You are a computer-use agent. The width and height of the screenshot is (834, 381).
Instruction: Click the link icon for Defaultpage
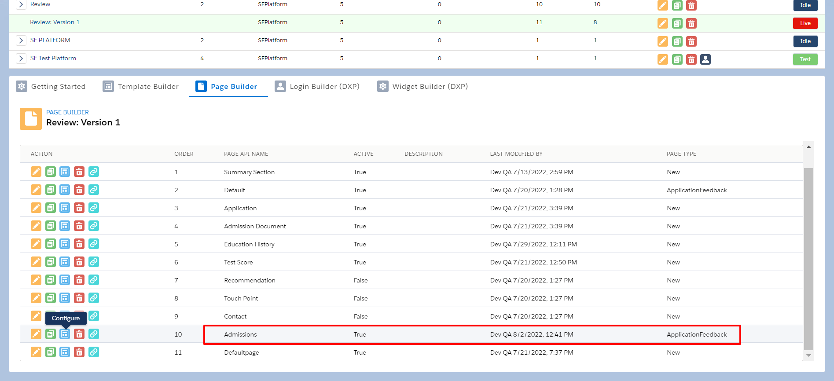click(94, 352)
